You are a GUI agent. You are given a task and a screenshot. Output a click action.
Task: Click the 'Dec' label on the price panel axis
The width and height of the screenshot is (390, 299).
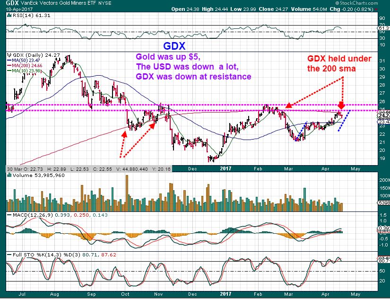[x=192, y=169]
